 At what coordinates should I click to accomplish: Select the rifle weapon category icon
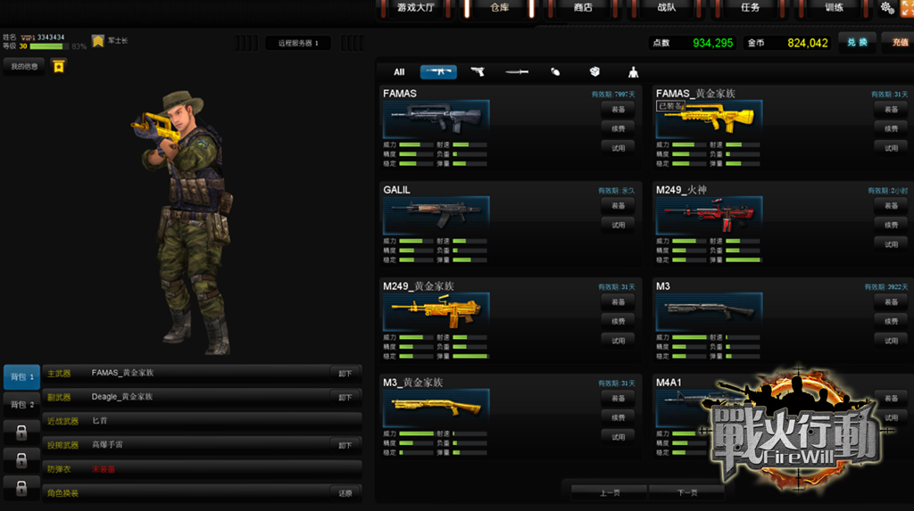point(438,72)
